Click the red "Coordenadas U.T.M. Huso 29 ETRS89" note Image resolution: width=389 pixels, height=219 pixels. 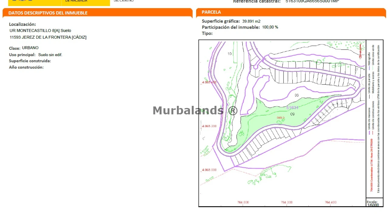(x=372, y=165)
